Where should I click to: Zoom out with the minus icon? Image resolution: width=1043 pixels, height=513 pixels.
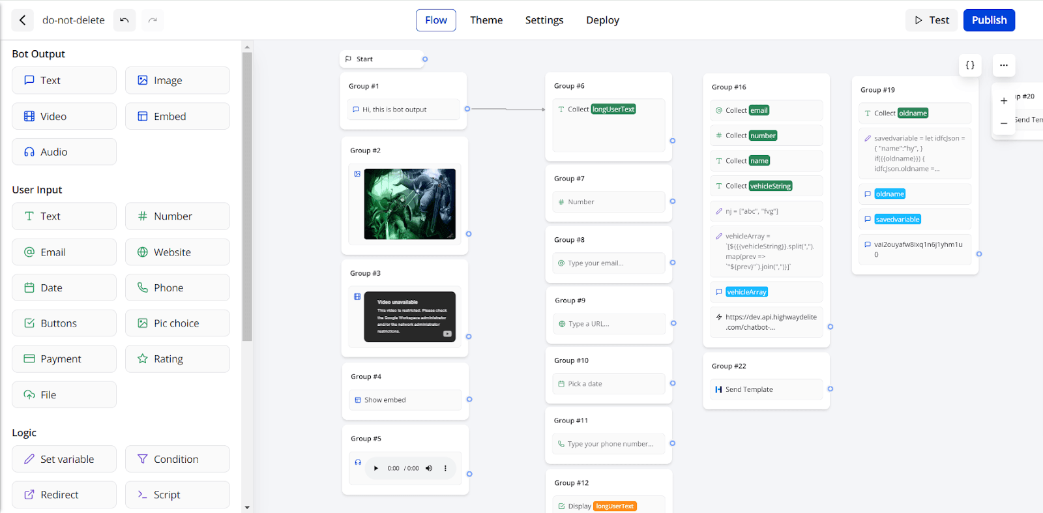click(x=1004, y=123)
